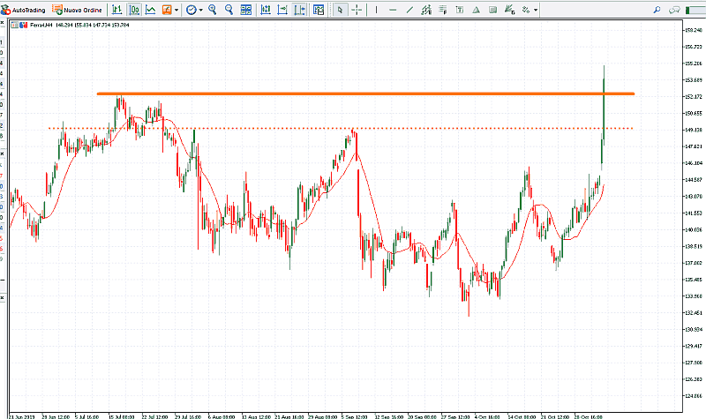Screen dimensions: 706x419
Task: Zoom in on the chart
Action: pos(213,10)
